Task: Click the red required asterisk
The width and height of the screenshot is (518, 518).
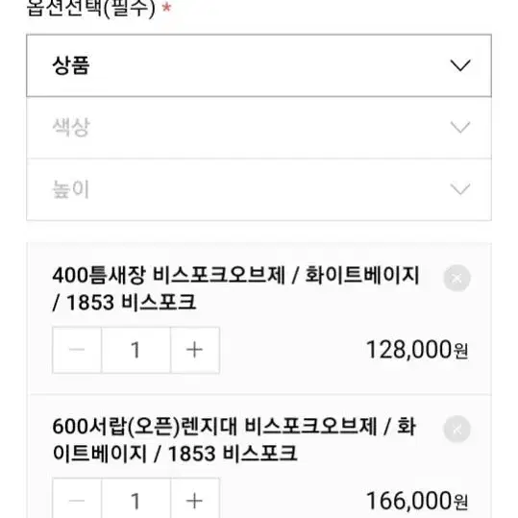Action: [x=167, y=8]
